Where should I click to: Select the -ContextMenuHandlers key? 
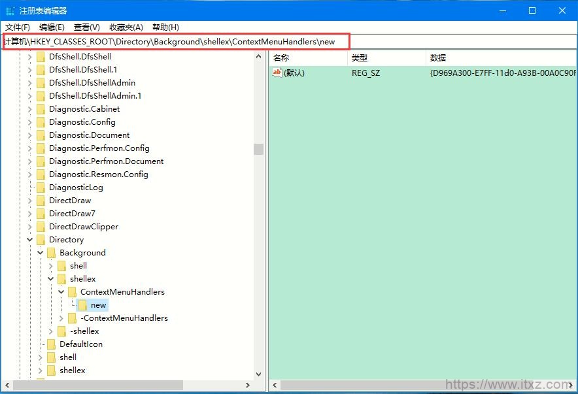[124, 318]
